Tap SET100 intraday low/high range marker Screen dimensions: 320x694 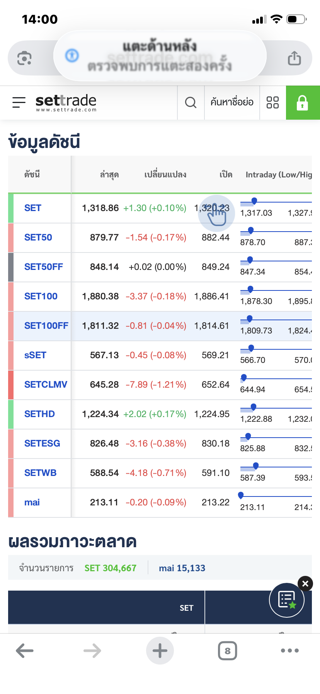point(250,289)
